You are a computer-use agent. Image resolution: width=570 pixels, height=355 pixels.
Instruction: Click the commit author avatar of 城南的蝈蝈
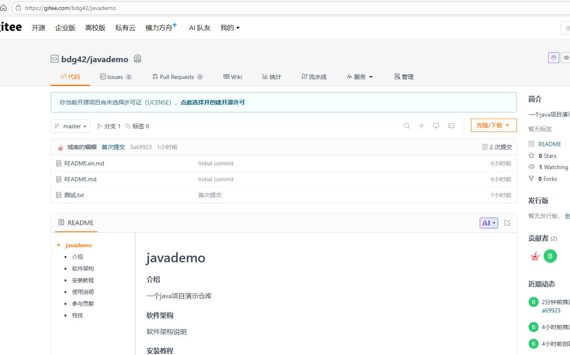point(60,147)
